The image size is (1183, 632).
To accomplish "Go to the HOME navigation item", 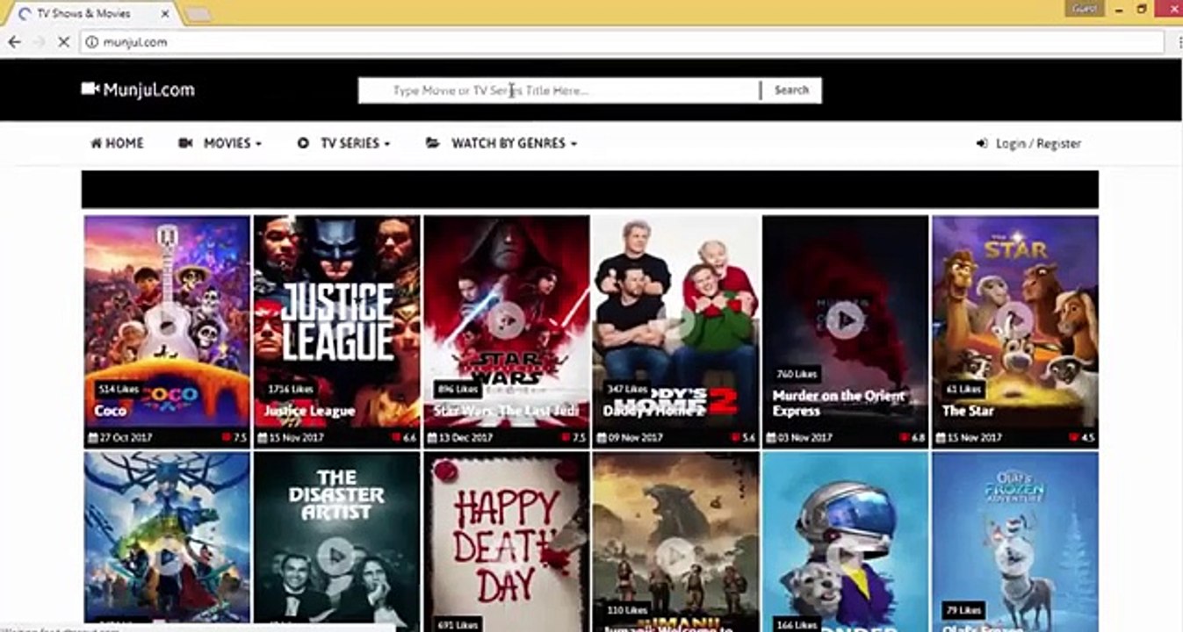I will point(117,143).
